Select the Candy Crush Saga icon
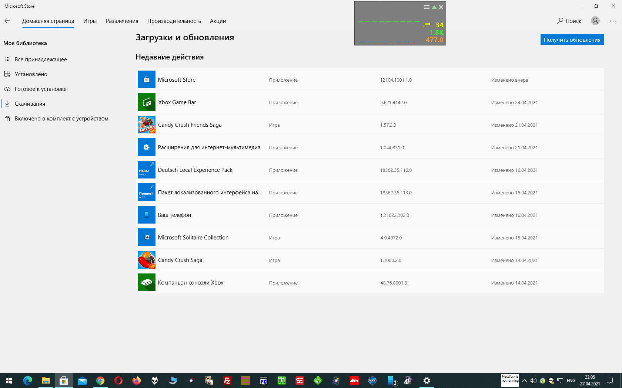622x388 pixels. (x=146, y=260)
